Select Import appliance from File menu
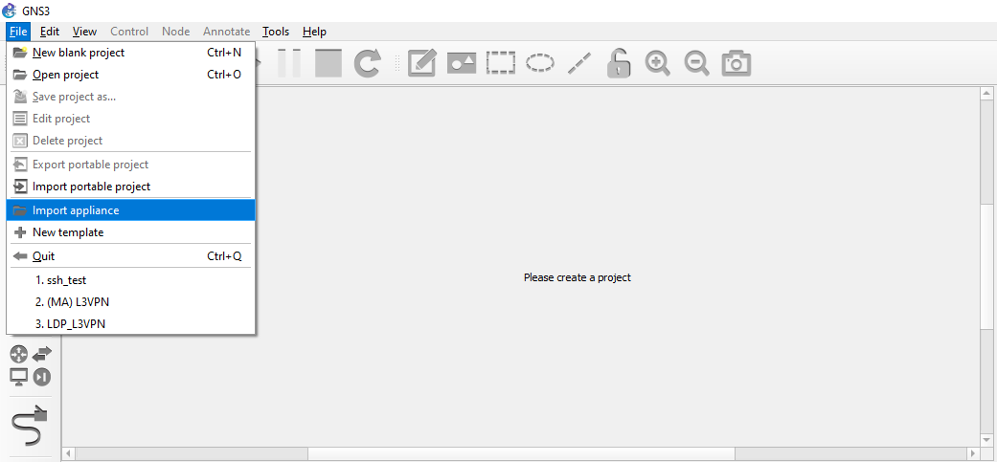The width and height of the screenshot is (997, 462). click(x=76, y=210)
